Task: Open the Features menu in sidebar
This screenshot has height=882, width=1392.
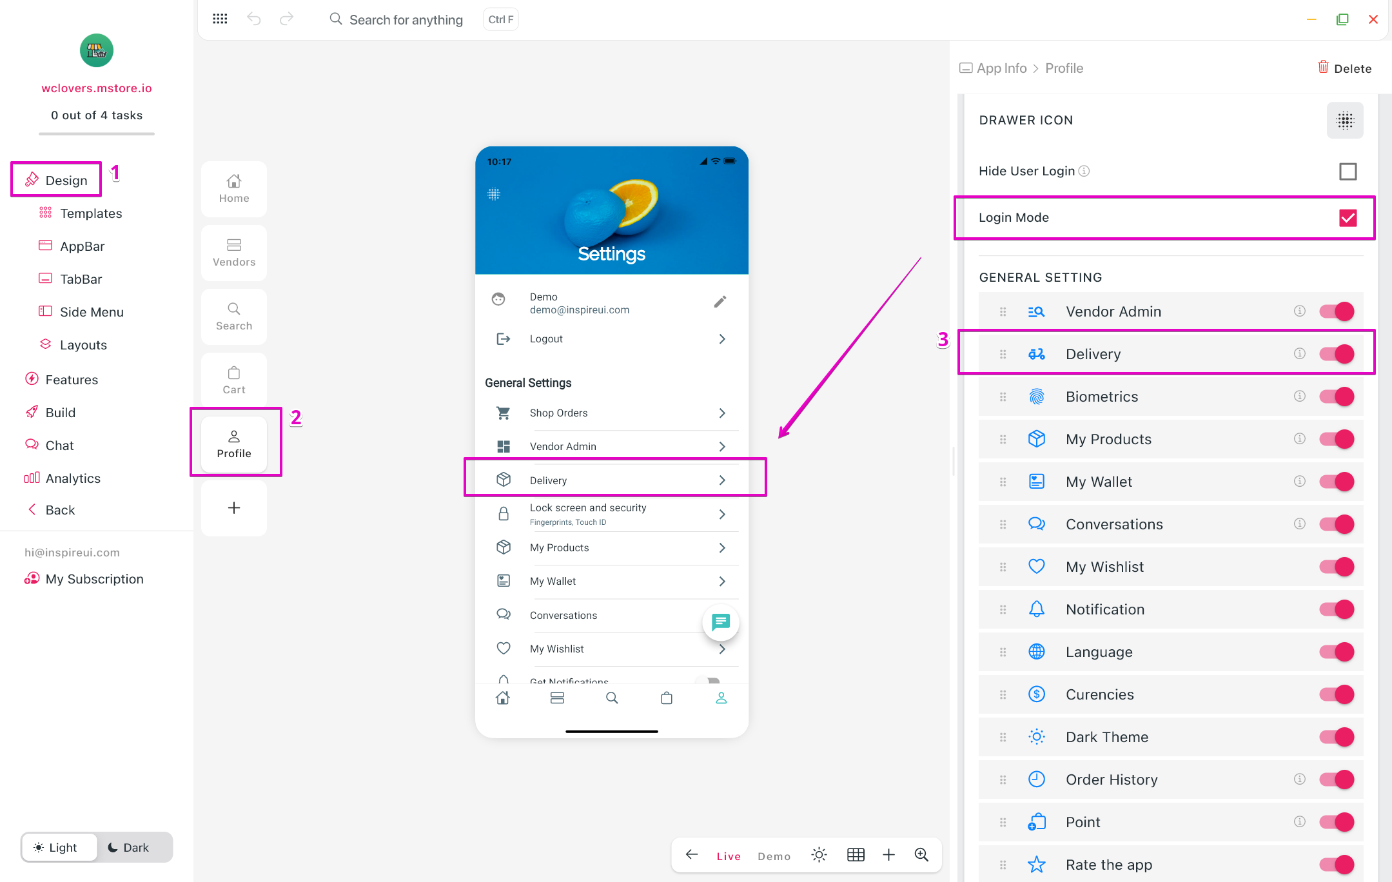Action: tap(72, 380)
